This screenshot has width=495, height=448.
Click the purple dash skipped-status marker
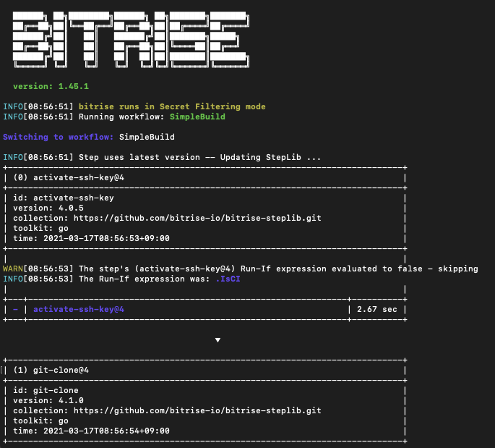click(x=15, y=309)
